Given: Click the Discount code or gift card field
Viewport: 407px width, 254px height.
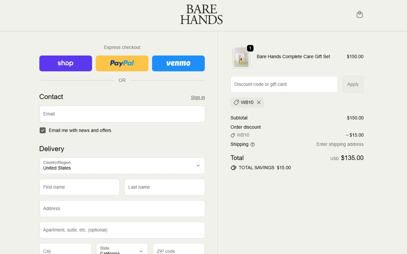Looking at the screenshot, I should [x=284, y=84].
